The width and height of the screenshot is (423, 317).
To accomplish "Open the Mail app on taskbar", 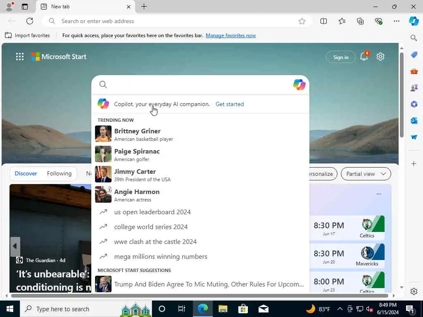I will (x=263, y=309).
